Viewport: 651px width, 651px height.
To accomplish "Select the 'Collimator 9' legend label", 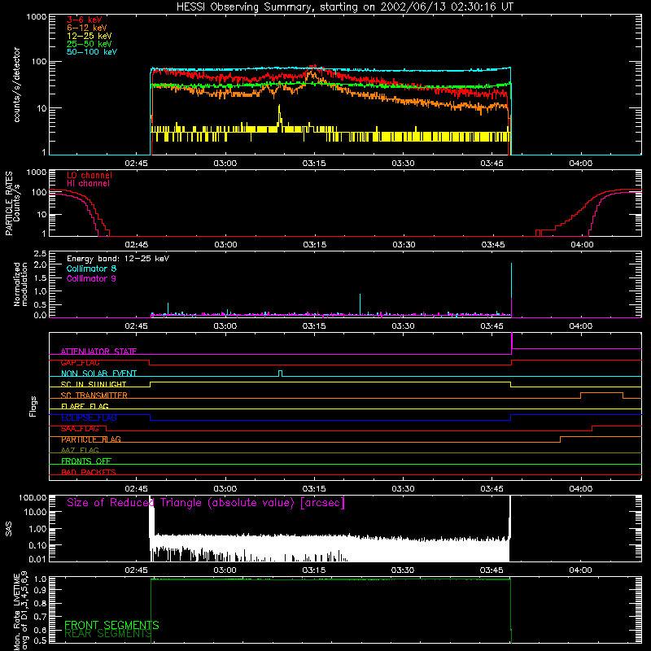I will tap(91, 278).
